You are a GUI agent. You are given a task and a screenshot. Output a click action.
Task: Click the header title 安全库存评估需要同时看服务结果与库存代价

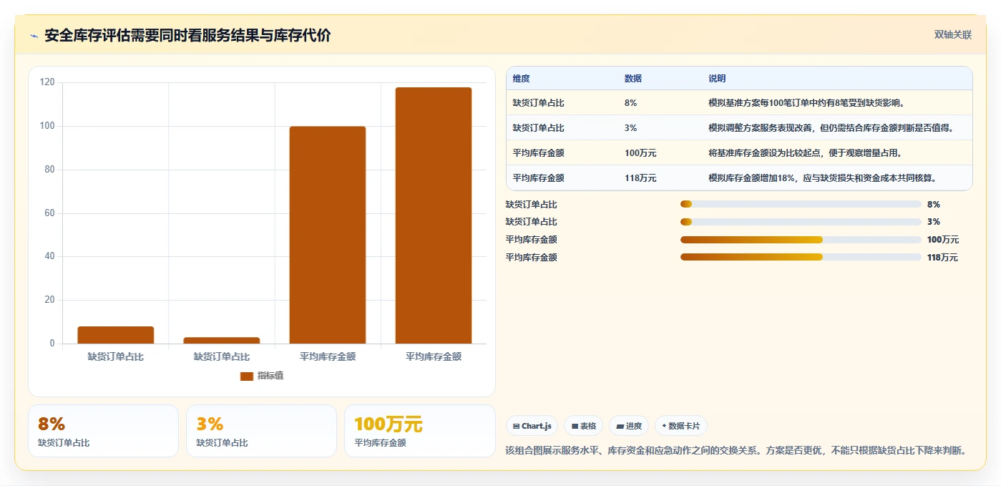(187, 36)
